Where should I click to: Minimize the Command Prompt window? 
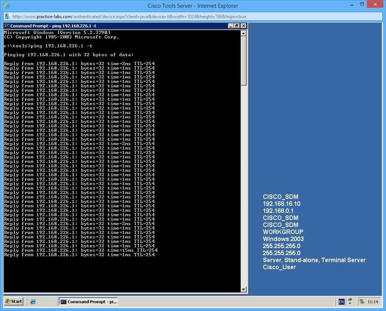(231, 26)
